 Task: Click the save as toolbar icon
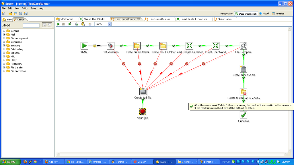[26, 13]
